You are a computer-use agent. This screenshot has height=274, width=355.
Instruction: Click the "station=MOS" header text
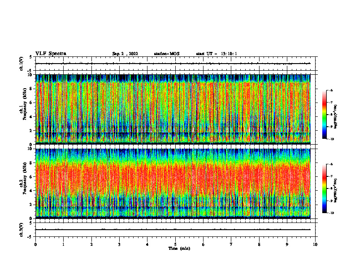167,54
